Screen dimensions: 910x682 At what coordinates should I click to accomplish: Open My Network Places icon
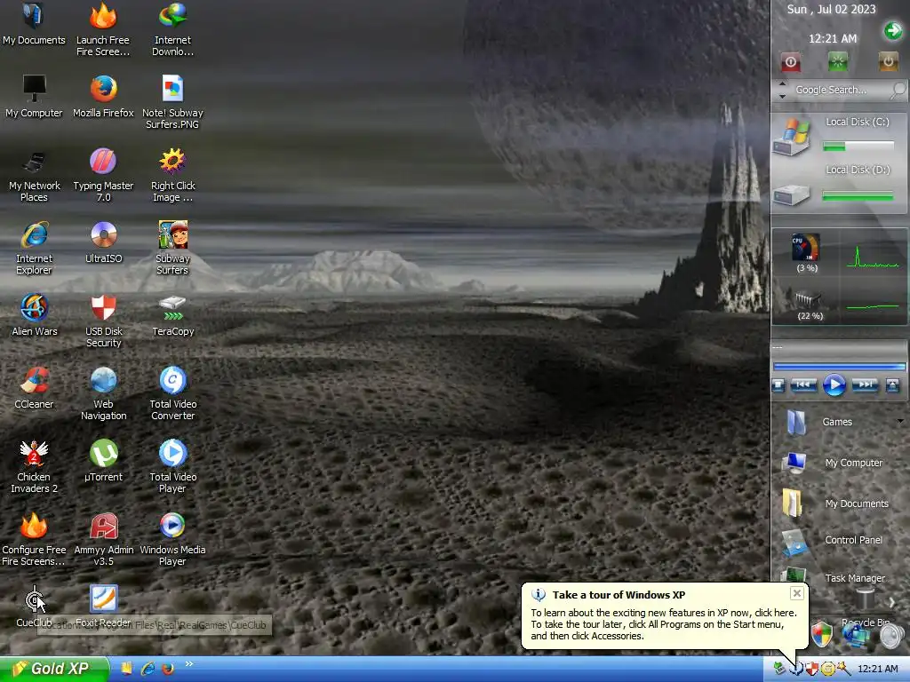click(34, 175)
